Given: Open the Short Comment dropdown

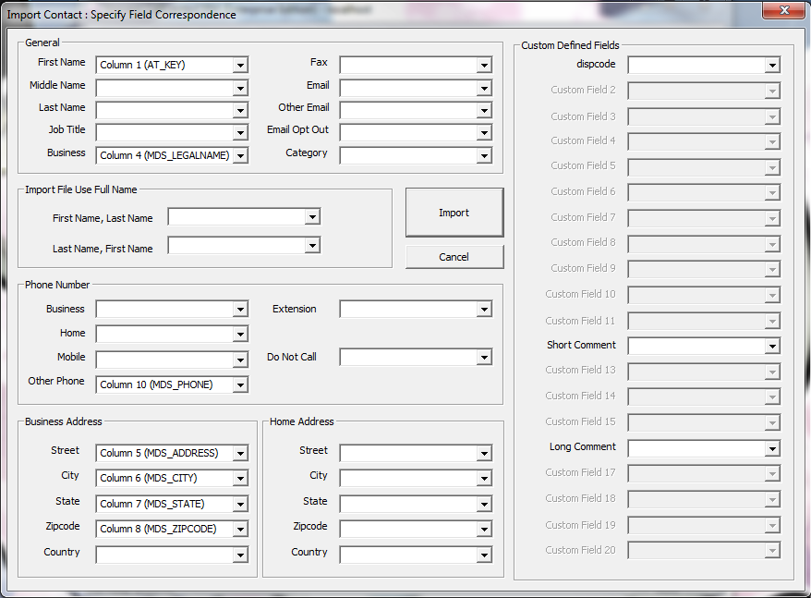Looking at the screenshot, I should pos(772,346).
